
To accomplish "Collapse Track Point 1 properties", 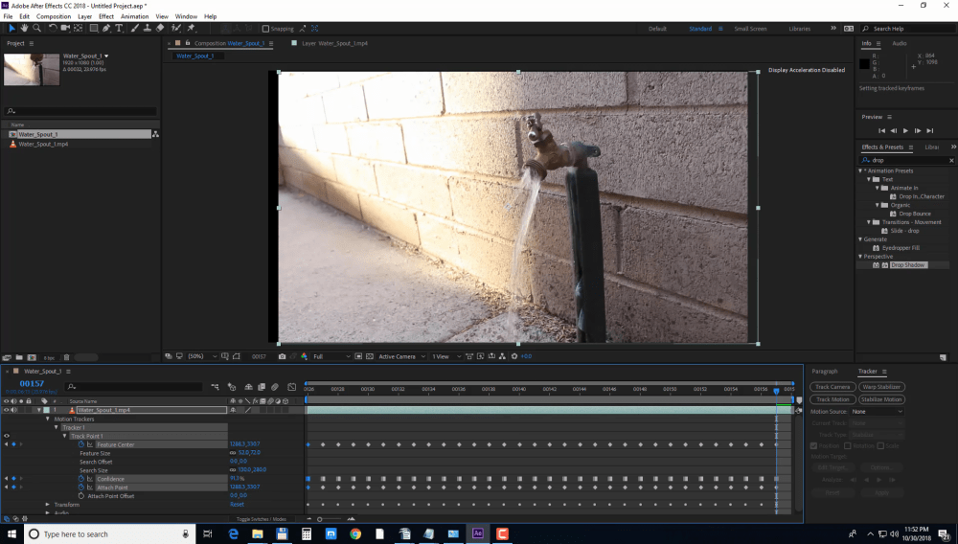I will click(65, 436).
